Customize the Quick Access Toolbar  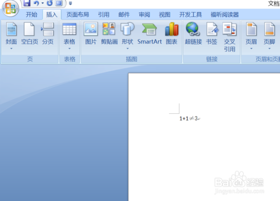71,3
